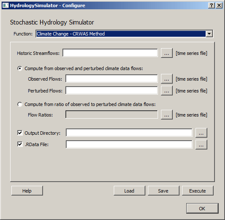The width and height of the screenshot is (225, 220).
Task: Click the Execute button
Action: 198,191
